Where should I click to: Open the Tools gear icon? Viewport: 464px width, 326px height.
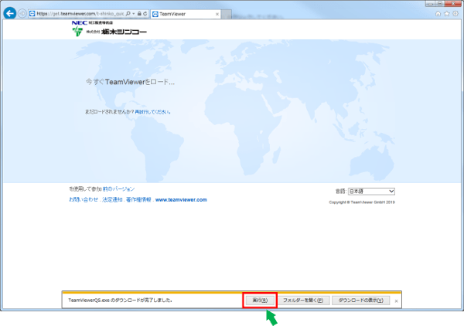click(x=455, y=14)
